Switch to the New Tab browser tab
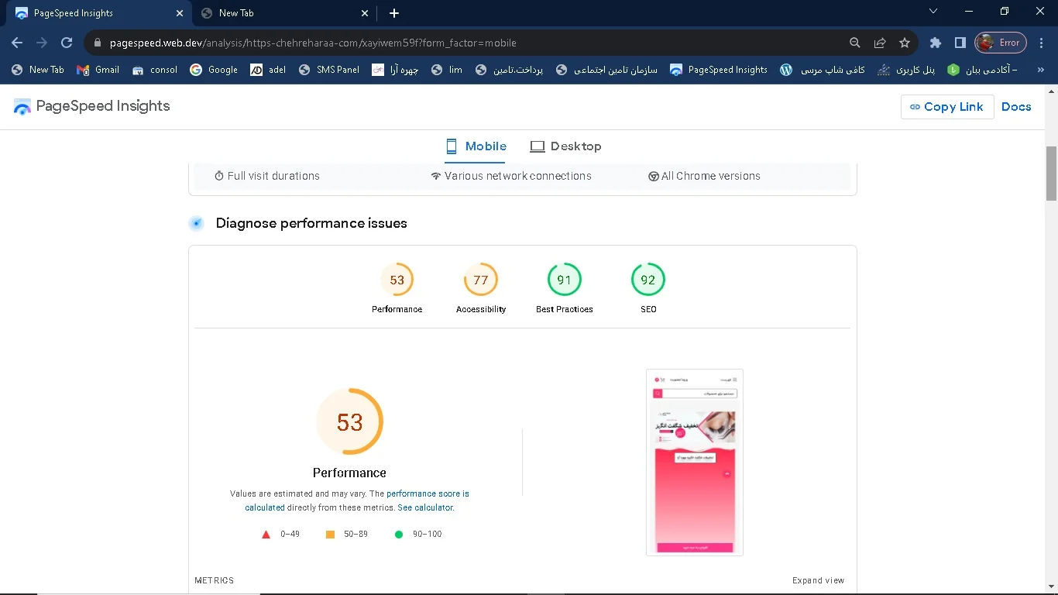1058x595 pixels. [x=285, y=13]
